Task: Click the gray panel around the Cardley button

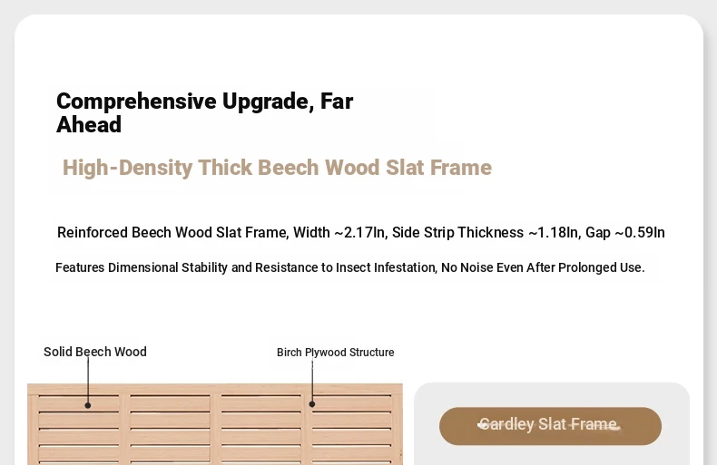Action: pos(551,454)
